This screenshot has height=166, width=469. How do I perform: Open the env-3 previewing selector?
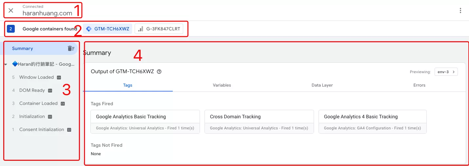(x=446, y=72)
